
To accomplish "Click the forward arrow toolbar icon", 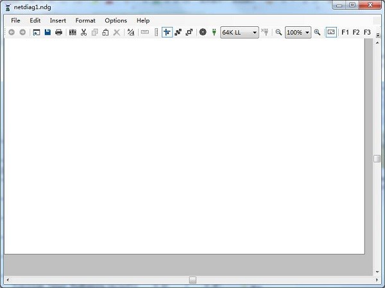I will (22, 32).
